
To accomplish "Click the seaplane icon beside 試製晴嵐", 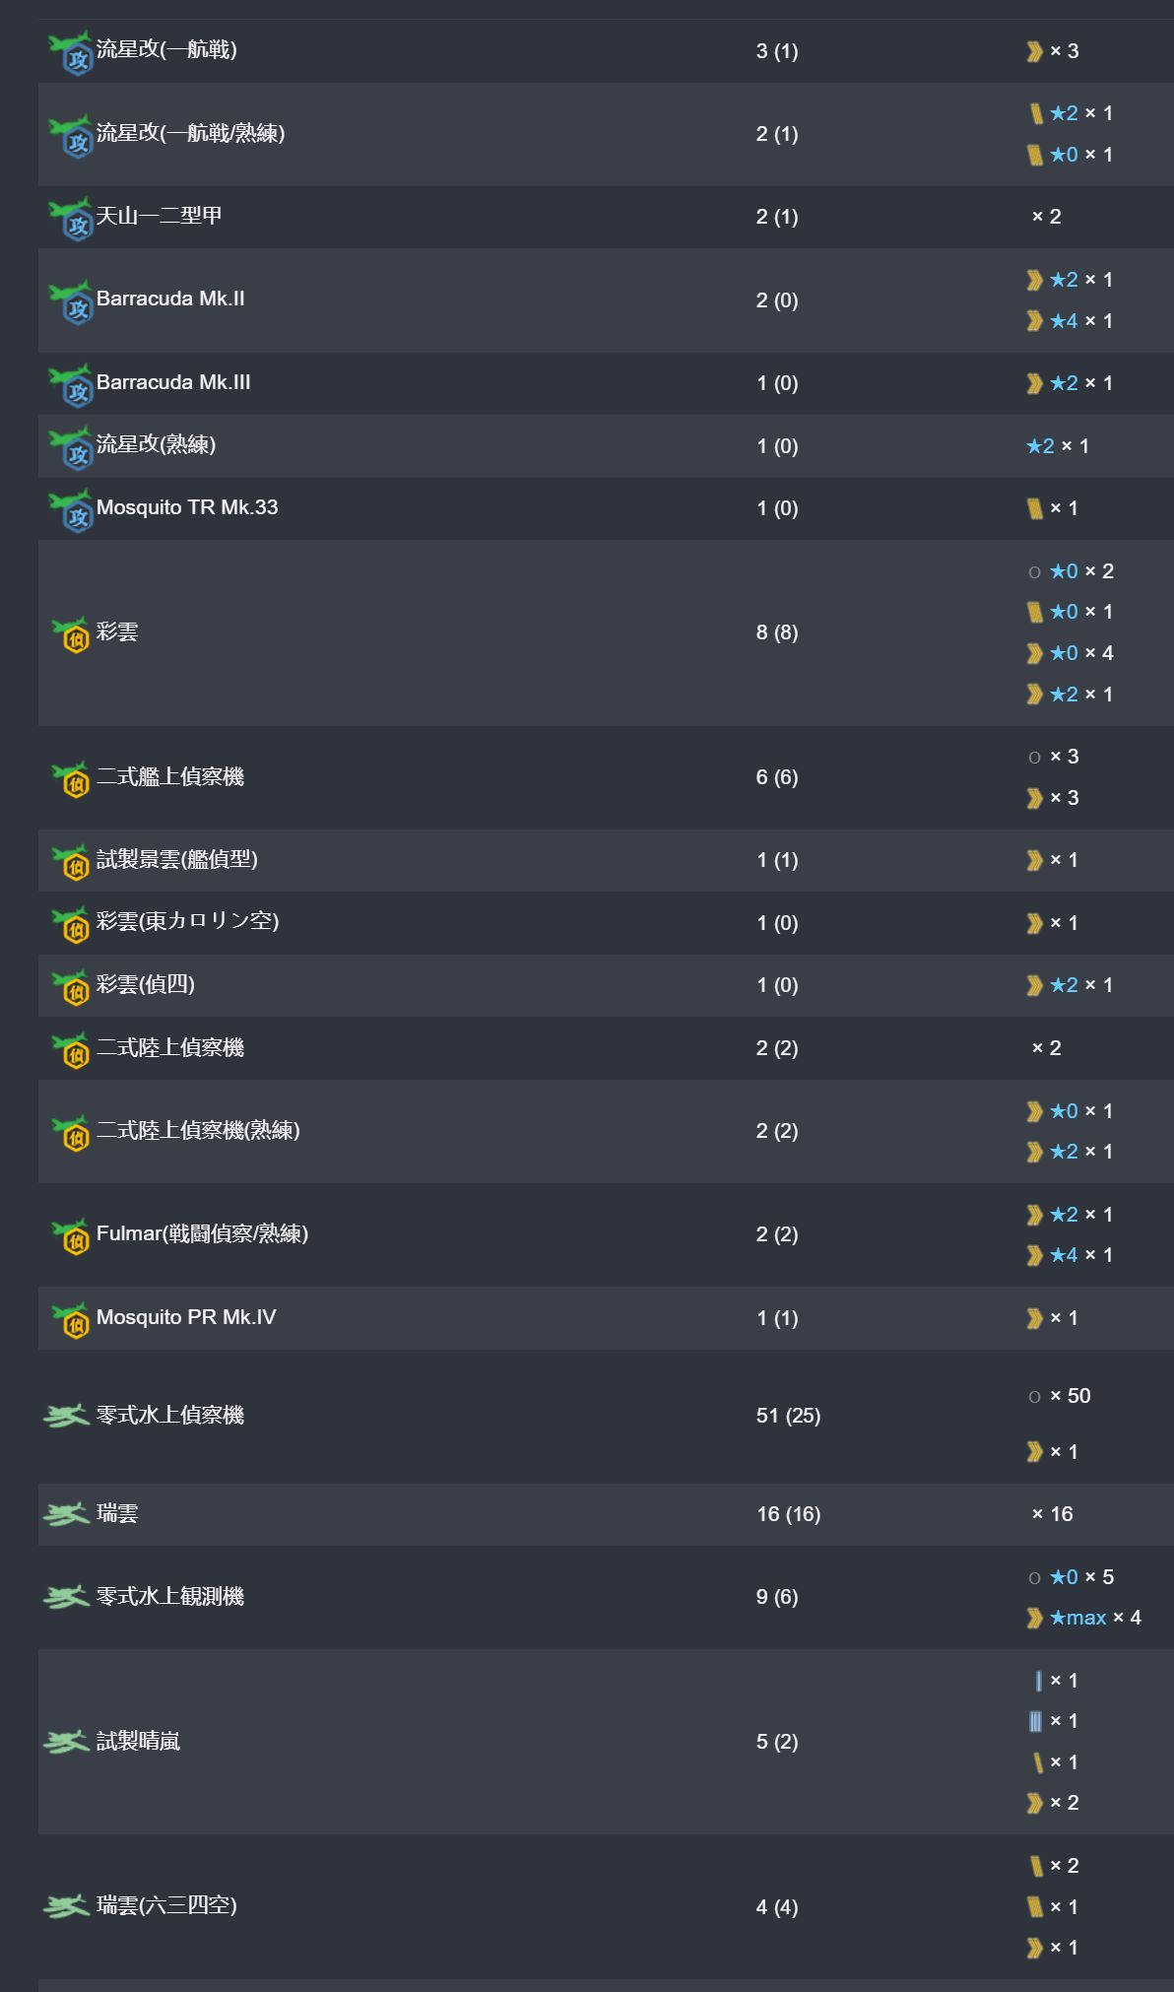I will pos(67,1743).
